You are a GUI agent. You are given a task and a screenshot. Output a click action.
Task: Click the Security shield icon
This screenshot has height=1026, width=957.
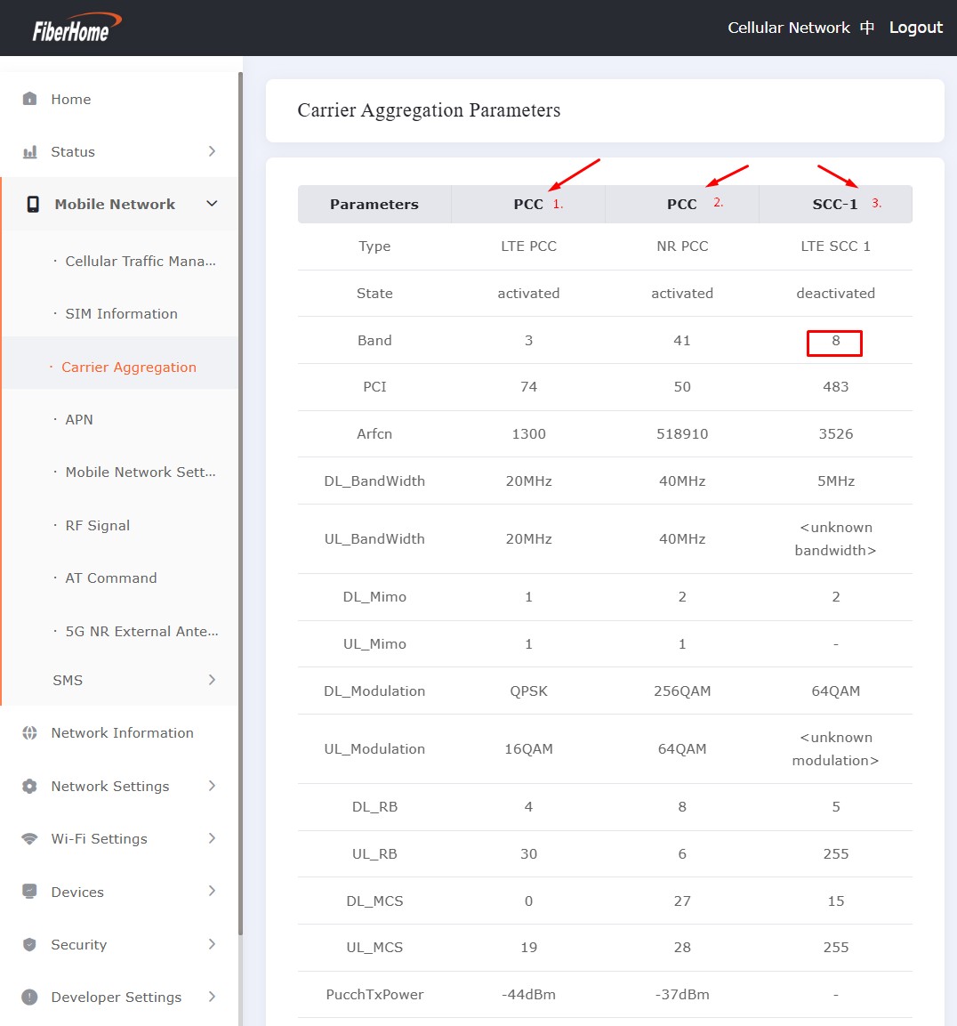pos(29,944)
